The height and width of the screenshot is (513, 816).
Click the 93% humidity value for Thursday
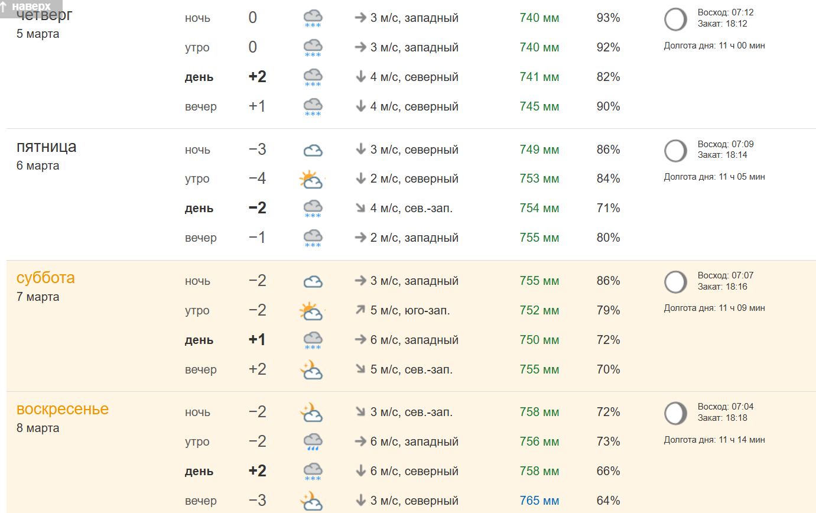[608, 18]
